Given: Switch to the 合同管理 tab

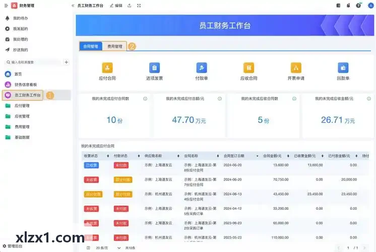Looking at the screenshot, I should click(91, 46).
